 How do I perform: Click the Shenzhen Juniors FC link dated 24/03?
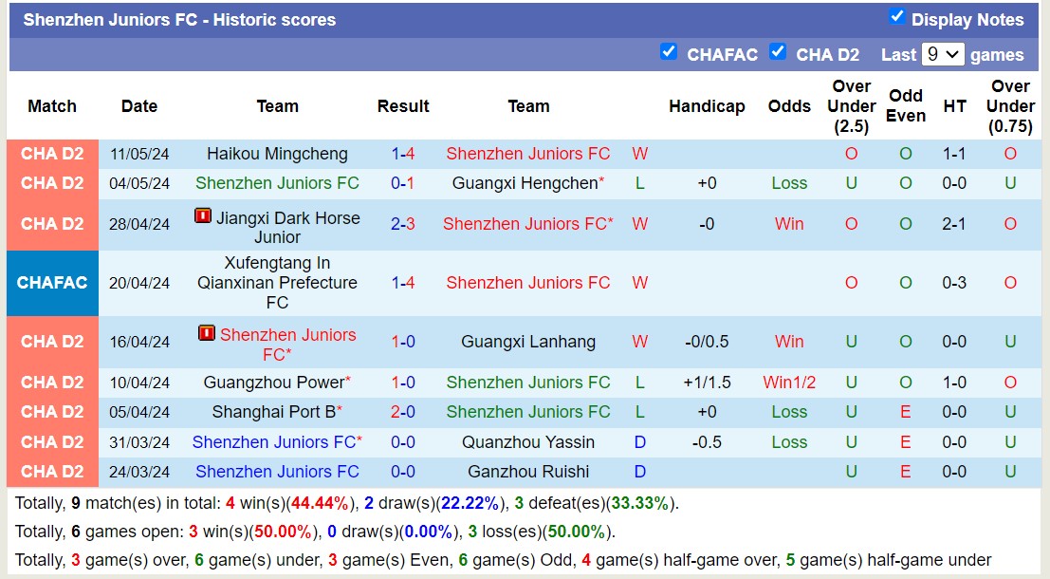pos(276,471)
